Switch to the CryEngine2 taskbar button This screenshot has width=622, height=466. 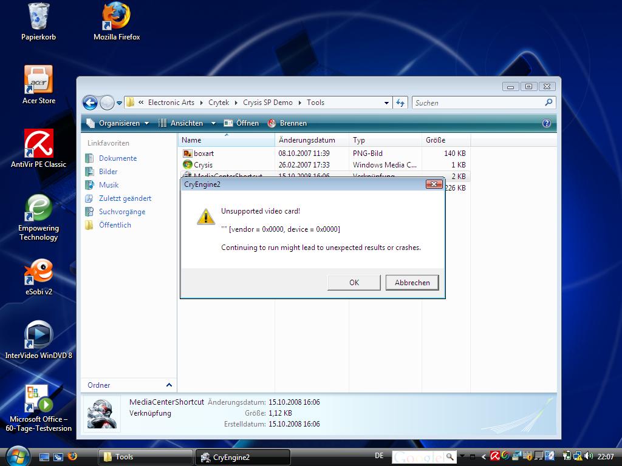243,457
